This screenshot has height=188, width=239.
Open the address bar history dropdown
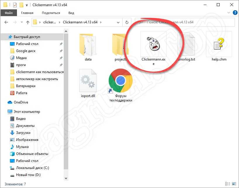pyautogui.click(x=118, y=22)
